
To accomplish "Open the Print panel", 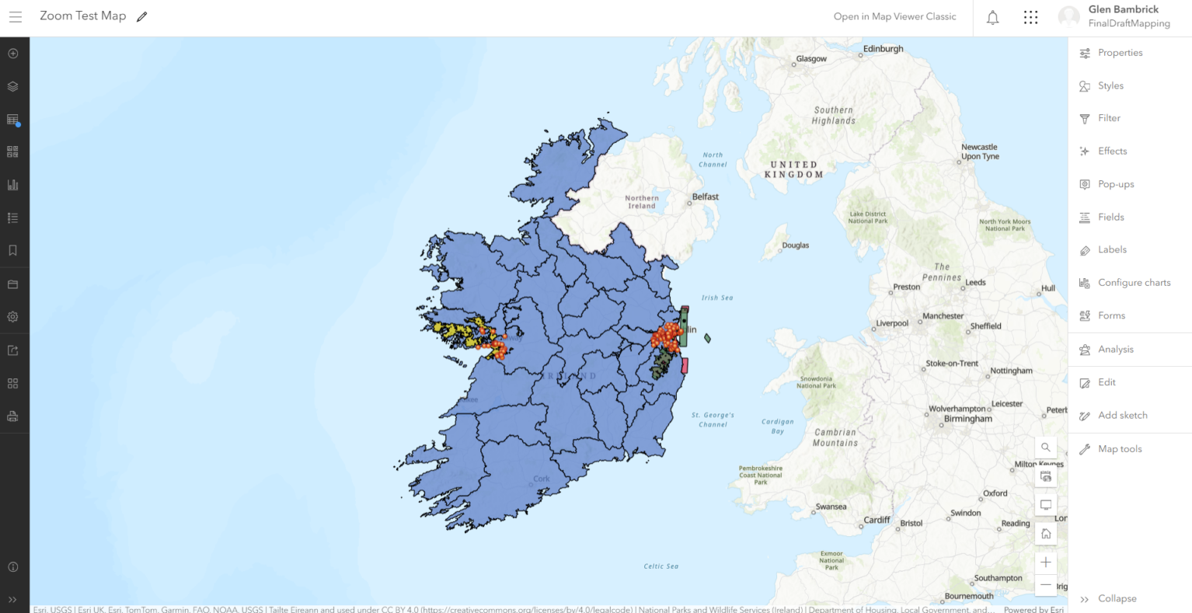I will click(x=13, y=416).
